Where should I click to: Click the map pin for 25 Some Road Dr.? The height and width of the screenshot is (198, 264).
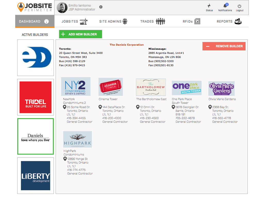coord(64,107)
